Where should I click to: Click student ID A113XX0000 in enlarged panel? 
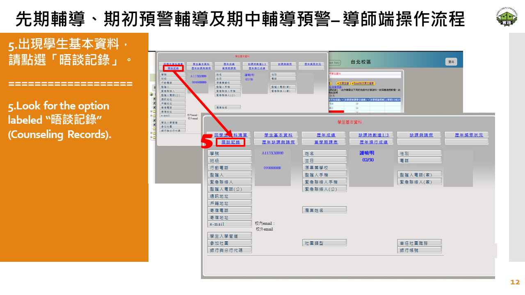(x=273, y=153)
